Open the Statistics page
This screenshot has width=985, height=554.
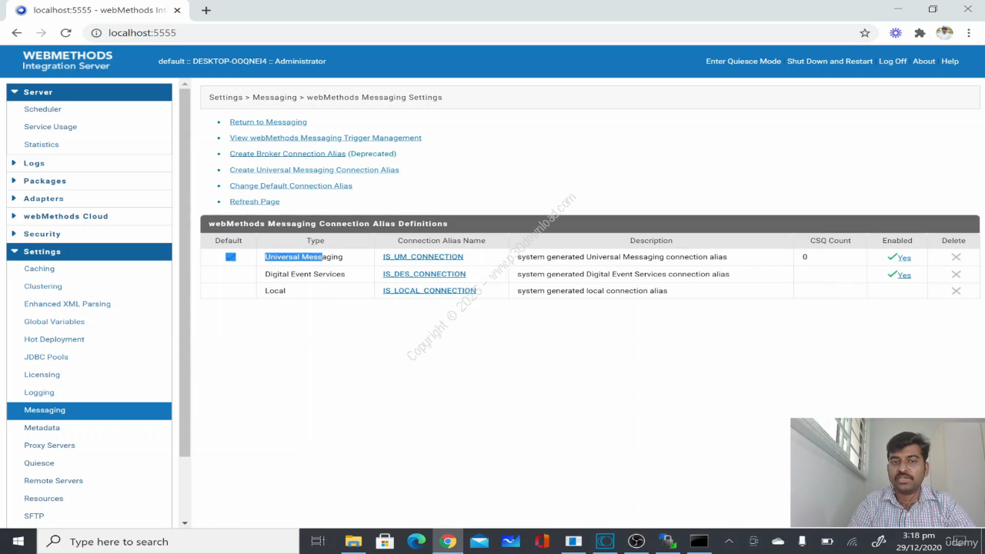click(42, 145)
